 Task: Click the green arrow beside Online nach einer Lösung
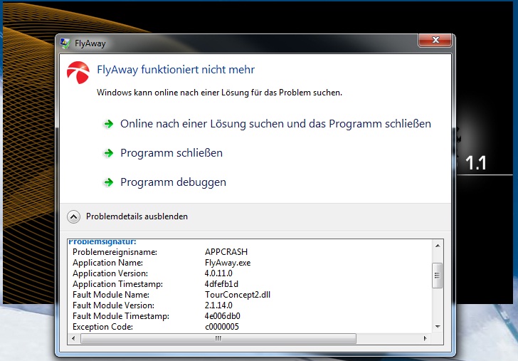click(109, 124)
